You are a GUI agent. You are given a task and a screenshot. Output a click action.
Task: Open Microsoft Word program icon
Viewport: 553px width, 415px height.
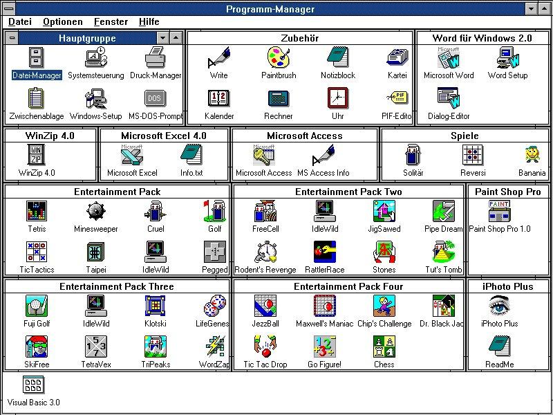[449, 59]
